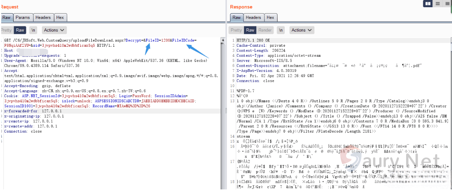Screen dimensions: 452x191
Task: Toggle \n non-printable characters in Request
Action: click(33, 30)
